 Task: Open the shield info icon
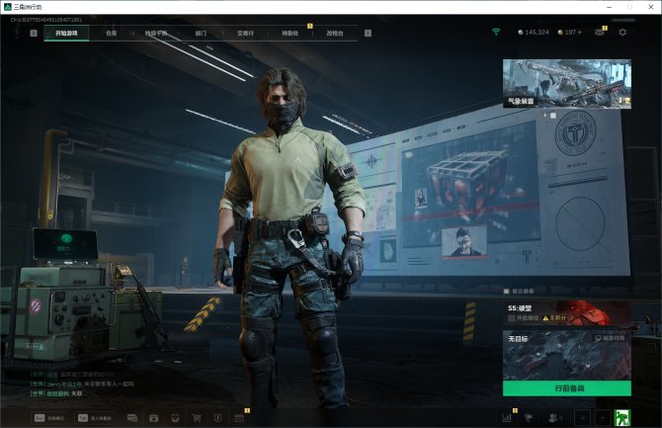217,418
